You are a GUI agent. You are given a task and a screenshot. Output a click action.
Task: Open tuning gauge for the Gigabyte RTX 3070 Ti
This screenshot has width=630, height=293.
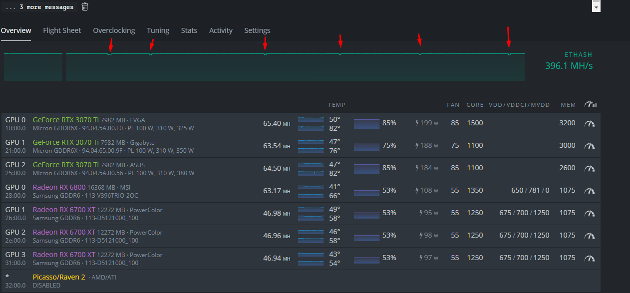coord(590,146)
